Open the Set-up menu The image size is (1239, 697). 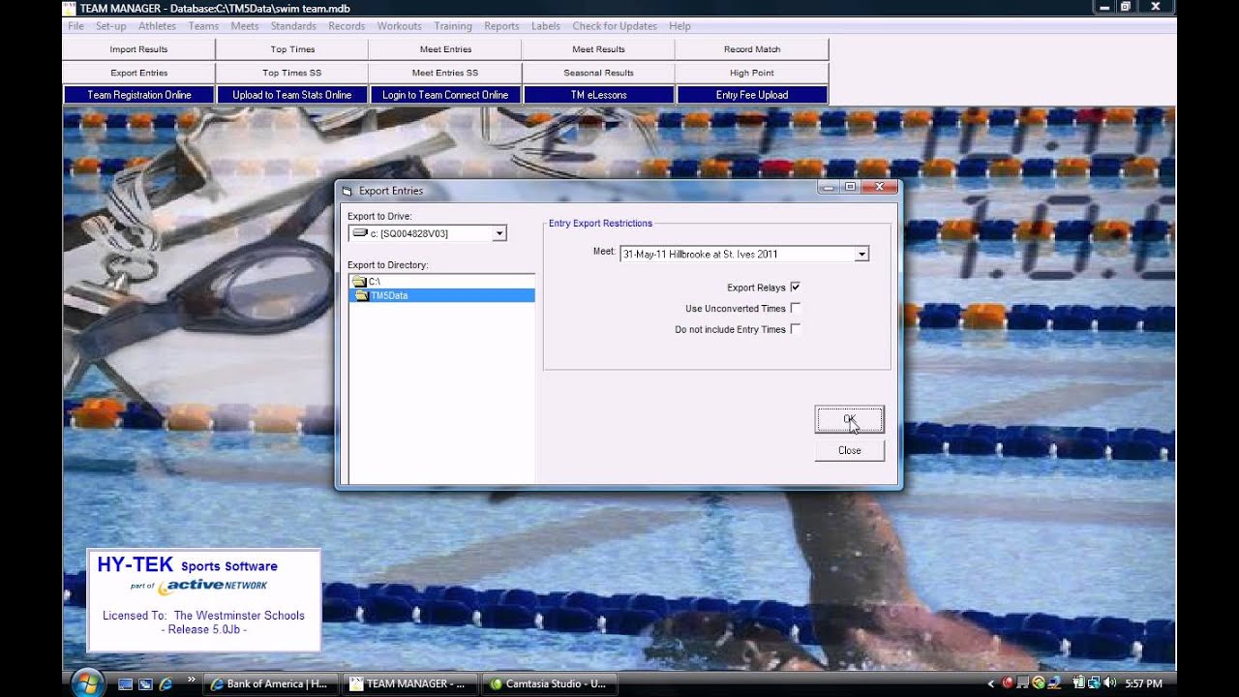(x=111, y=26)
